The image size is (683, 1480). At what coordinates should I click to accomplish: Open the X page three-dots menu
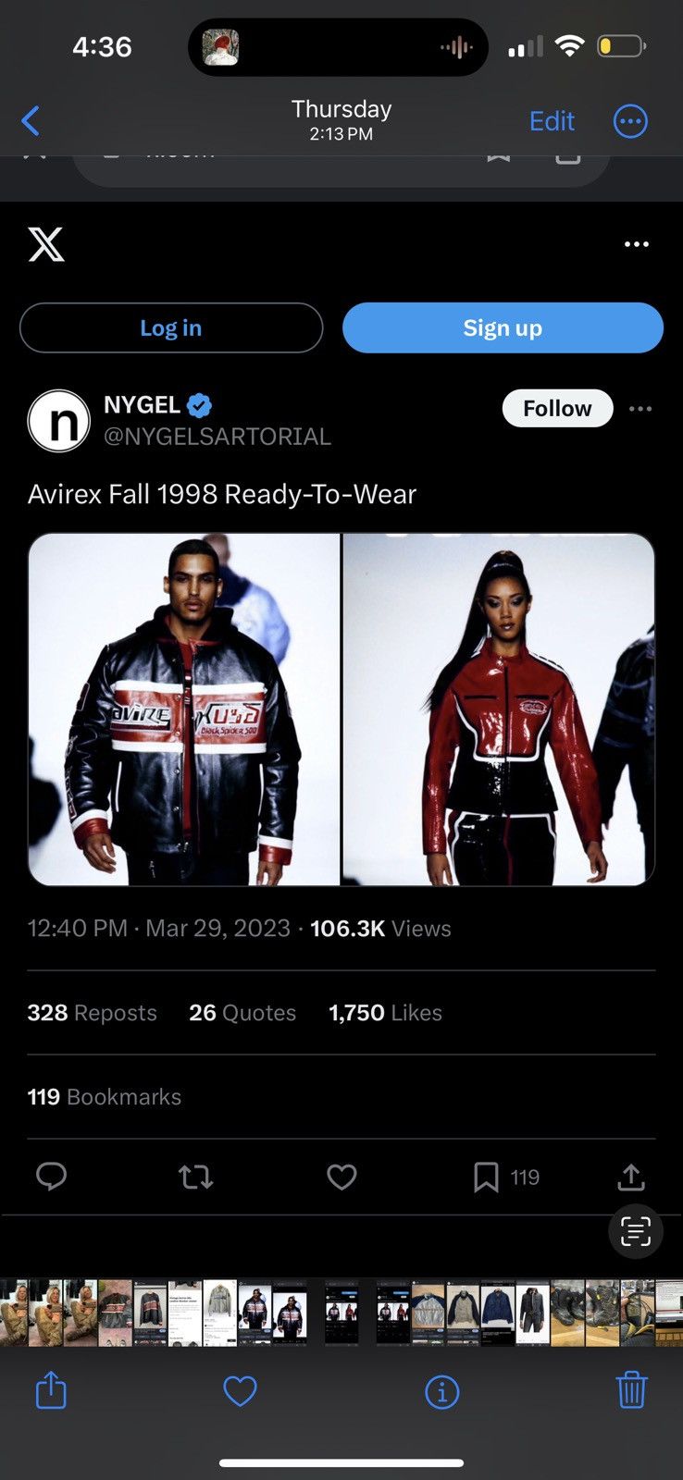point(637,244)
